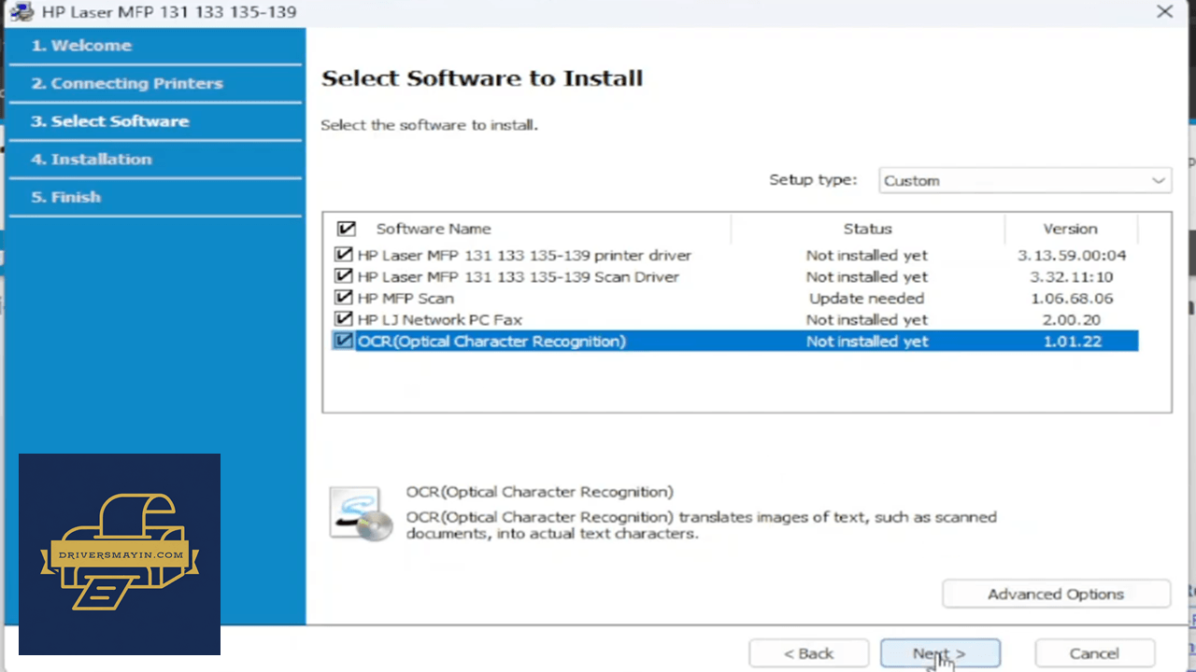Select the HP LJ Network PC Fax name
This screenshot has width=1196, height=672.
tap(440, 319)
